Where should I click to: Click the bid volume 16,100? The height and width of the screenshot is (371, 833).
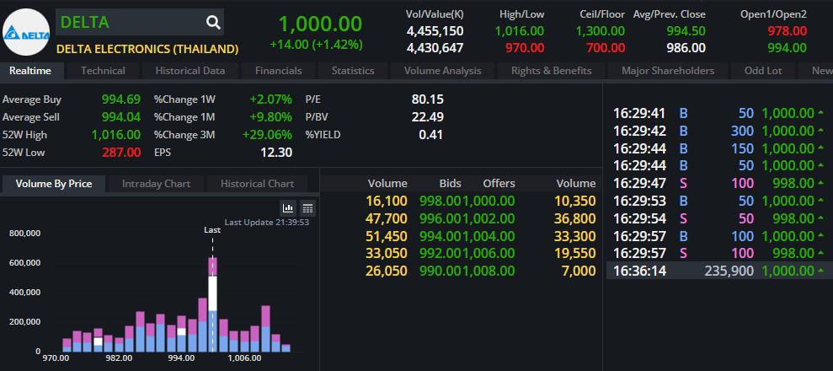click(387, 201)
